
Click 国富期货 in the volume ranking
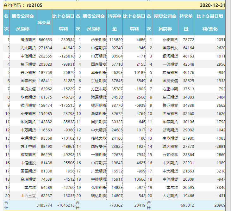tap(28, 171)
